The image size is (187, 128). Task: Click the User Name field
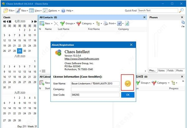[x=95, y=84]
